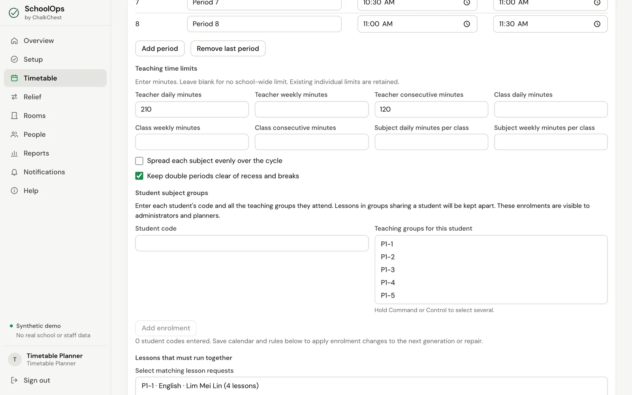Select teaching group P1-4
This screenshot has width=632, height=395.
click(491, 283)
